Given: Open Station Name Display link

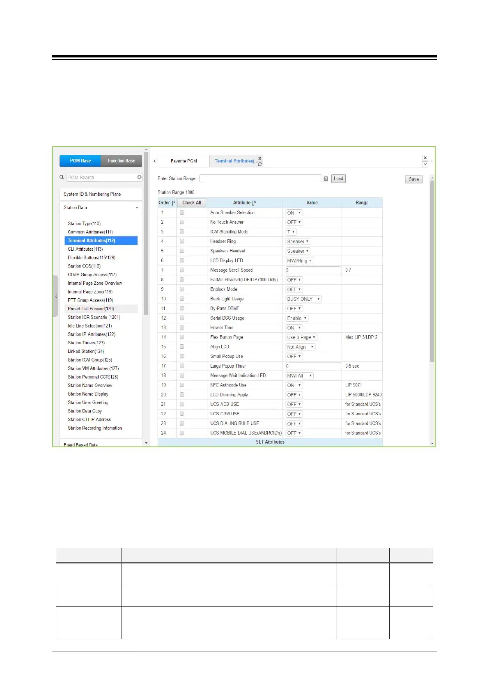Looking at the screenshot, I should pyautogui.click(x=88, y=394).
